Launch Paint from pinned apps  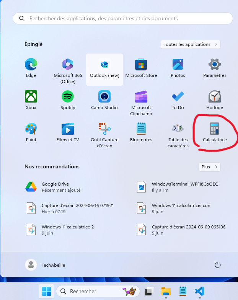[31, 132]
